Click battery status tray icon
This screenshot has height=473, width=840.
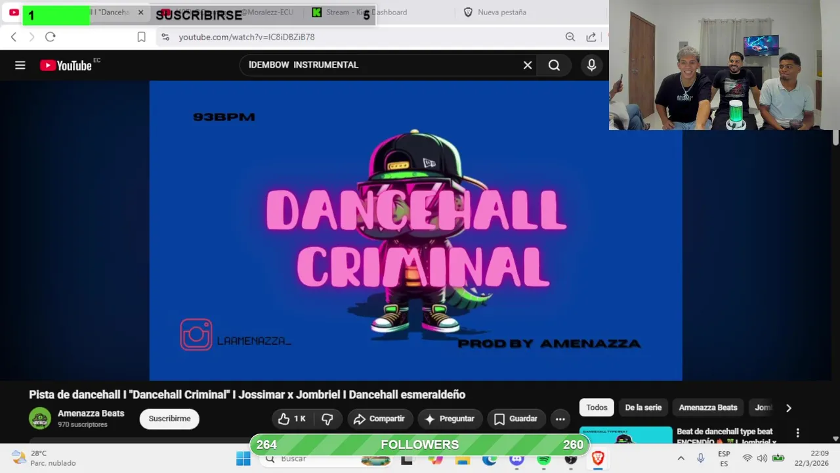(778, 459)
